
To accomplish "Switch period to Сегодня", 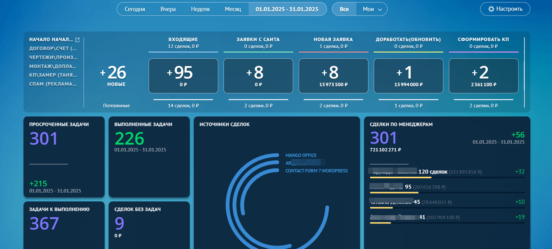I will pyautogui.click(x=135, y=9).
